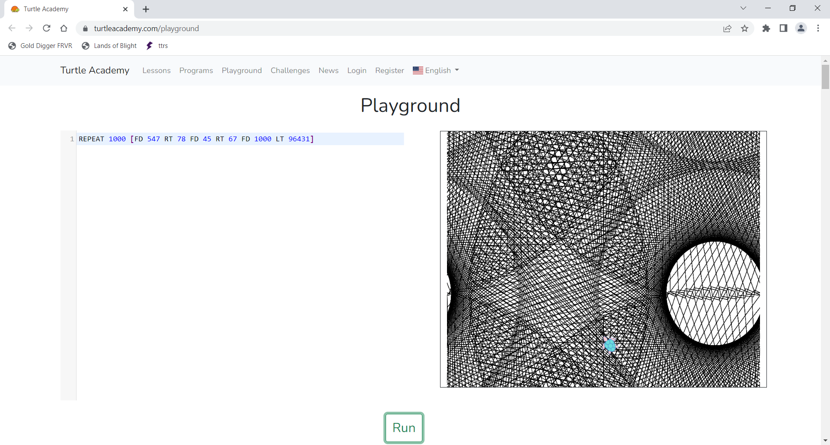Click the number 96431 in the code
The image size is (830, 445).
(x=299, y=139)
